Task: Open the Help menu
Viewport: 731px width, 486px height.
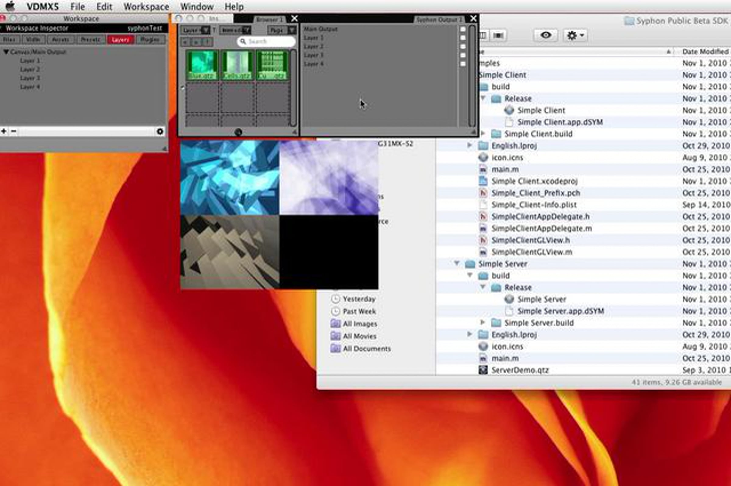Action: point(234,6)
